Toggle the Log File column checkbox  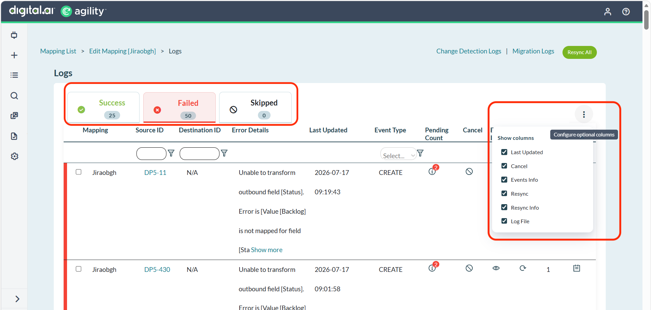coord(504,221)
